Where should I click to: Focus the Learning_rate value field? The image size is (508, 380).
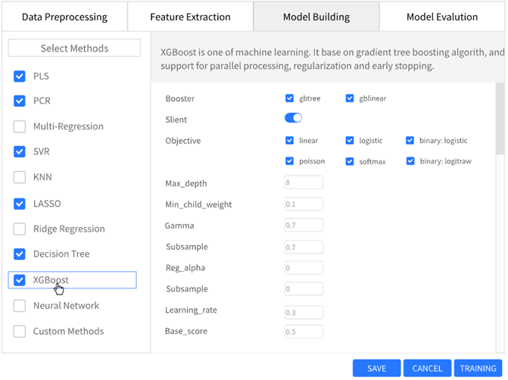tap(303, 313)
